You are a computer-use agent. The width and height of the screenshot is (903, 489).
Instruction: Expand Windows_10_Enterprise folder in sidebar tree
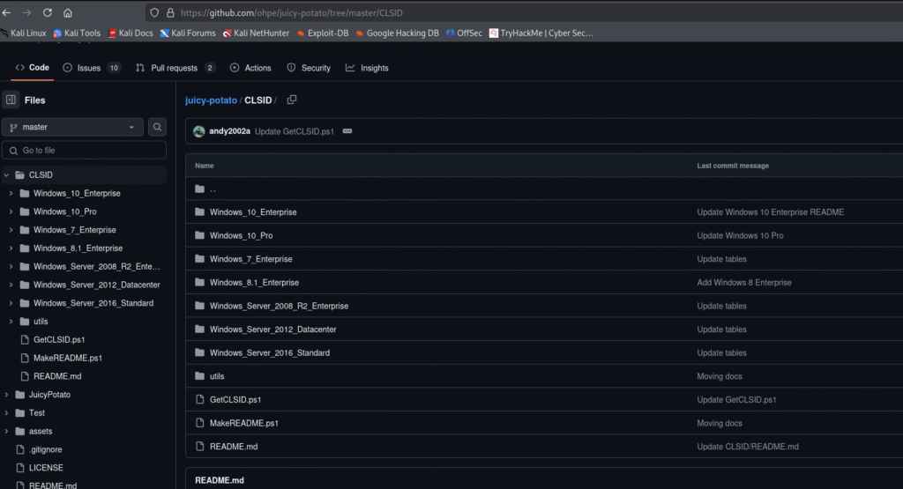(x=11, y=193)
